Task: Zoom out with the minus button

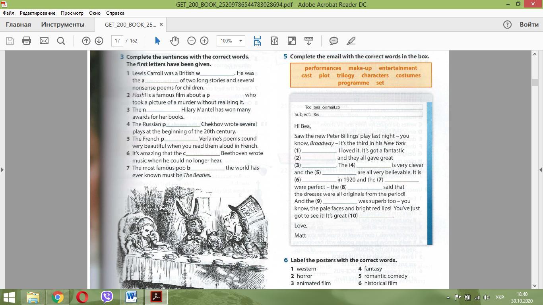Action: 191,41
